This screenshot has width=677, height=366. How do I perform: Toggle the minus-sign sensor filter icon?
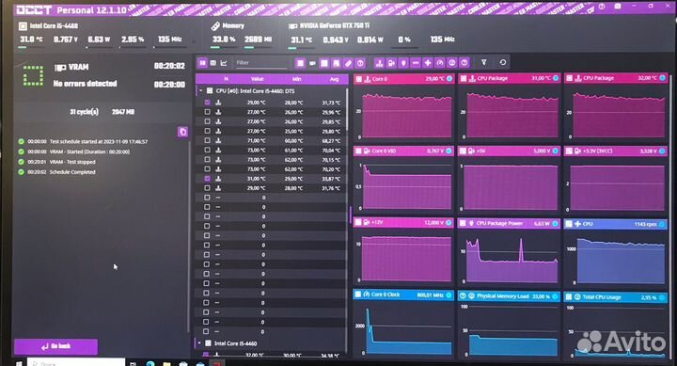(x=416, y=63)
